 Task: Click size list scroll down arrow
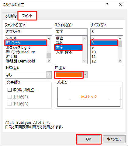pyautogui.click(x=120, y=61)
